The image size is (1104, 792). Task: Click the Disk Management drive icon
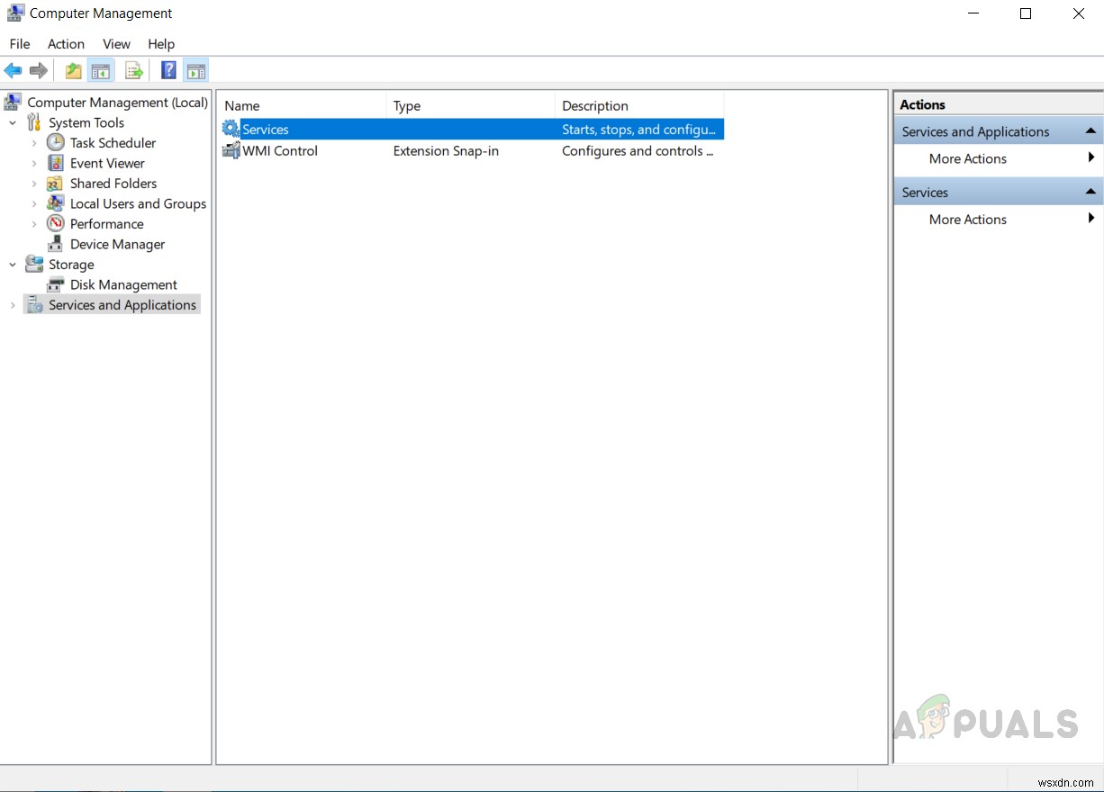[56, 284]
